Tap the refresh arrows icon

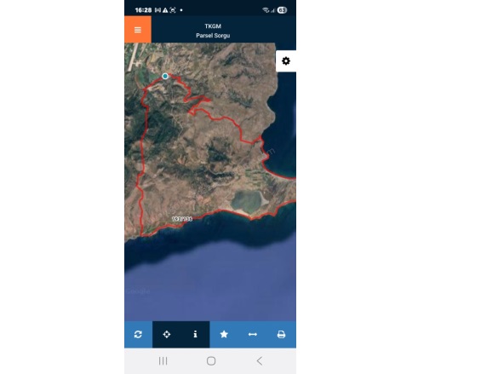point(138,334)
